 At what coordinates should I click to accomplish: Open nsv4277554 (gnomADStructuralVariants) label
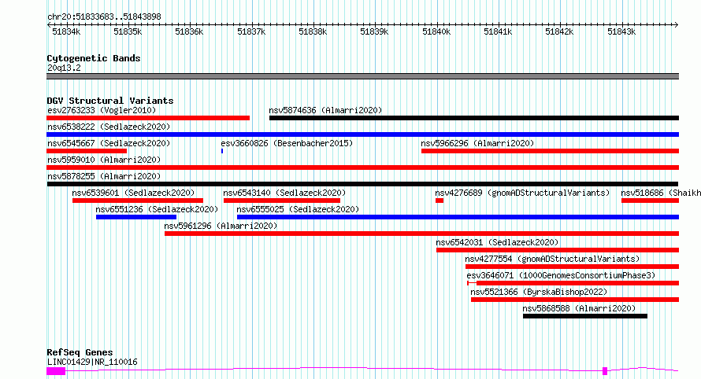pyautogui.click(x=553, y=259)
